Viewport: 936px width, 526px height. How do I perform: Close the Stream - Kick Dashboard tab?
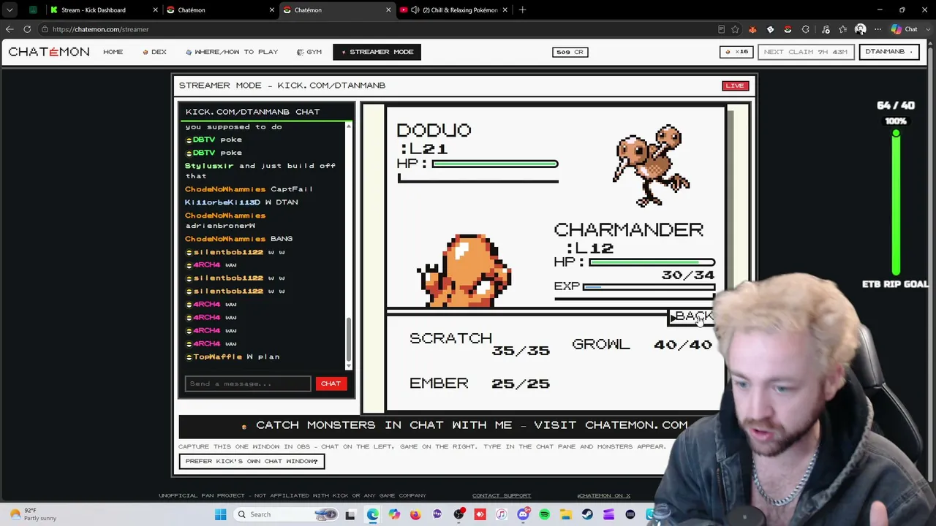[x=155, y=9]
